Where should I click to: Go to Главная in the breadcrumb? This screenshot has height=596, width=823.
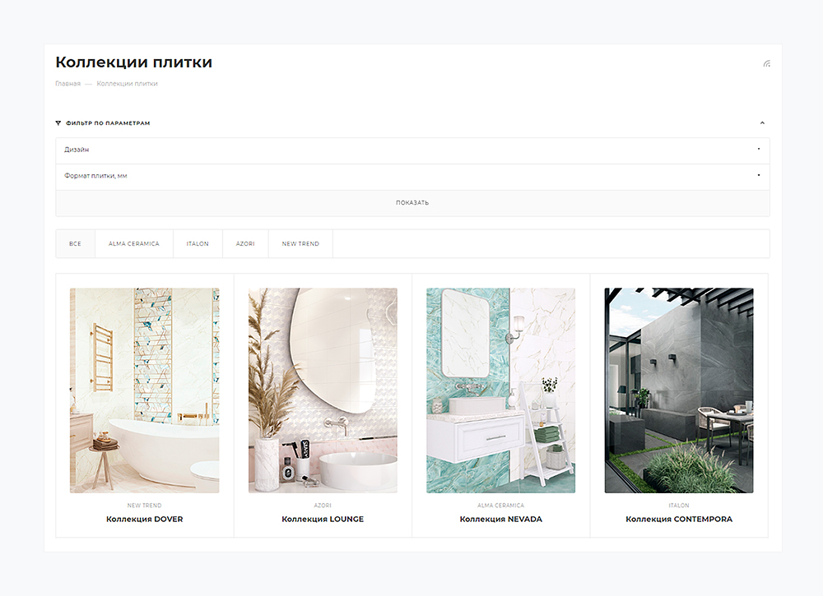pos(67,84)
